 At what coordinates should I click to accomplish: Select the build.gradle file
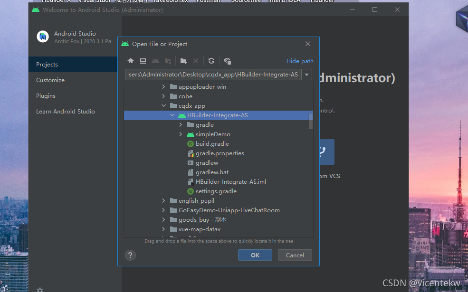212,144
